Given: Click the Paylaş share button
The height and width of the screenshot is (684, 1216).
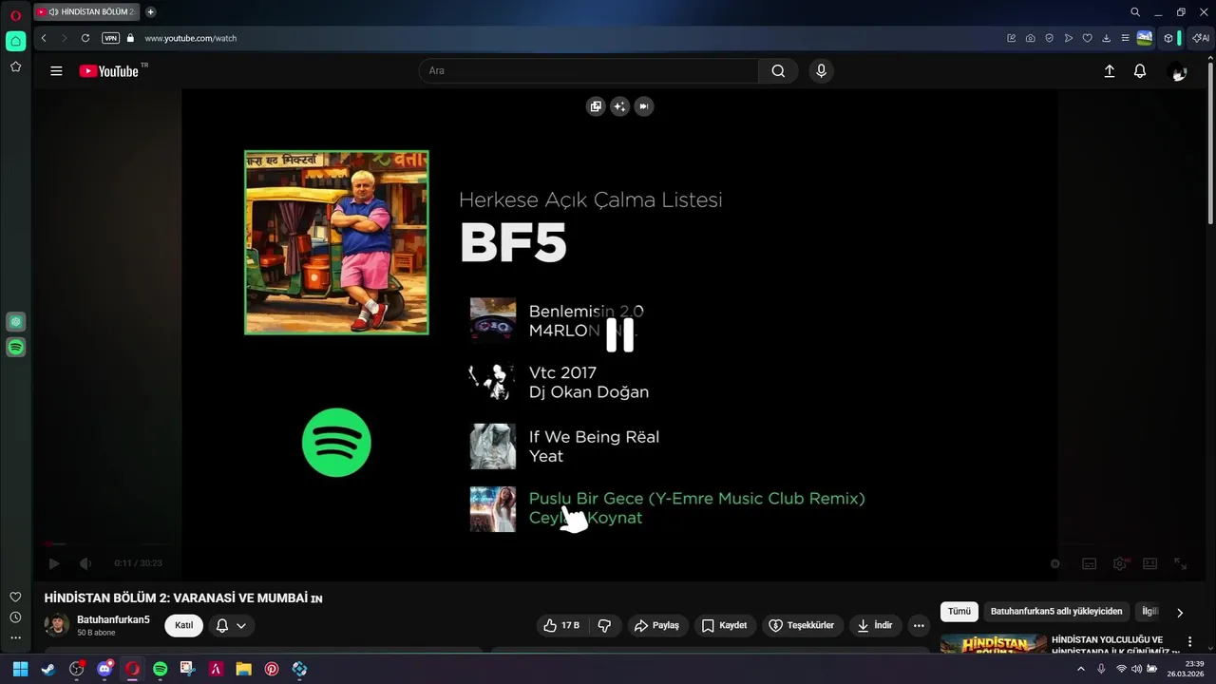Looking at the screenshot, I should pos(656,625).
